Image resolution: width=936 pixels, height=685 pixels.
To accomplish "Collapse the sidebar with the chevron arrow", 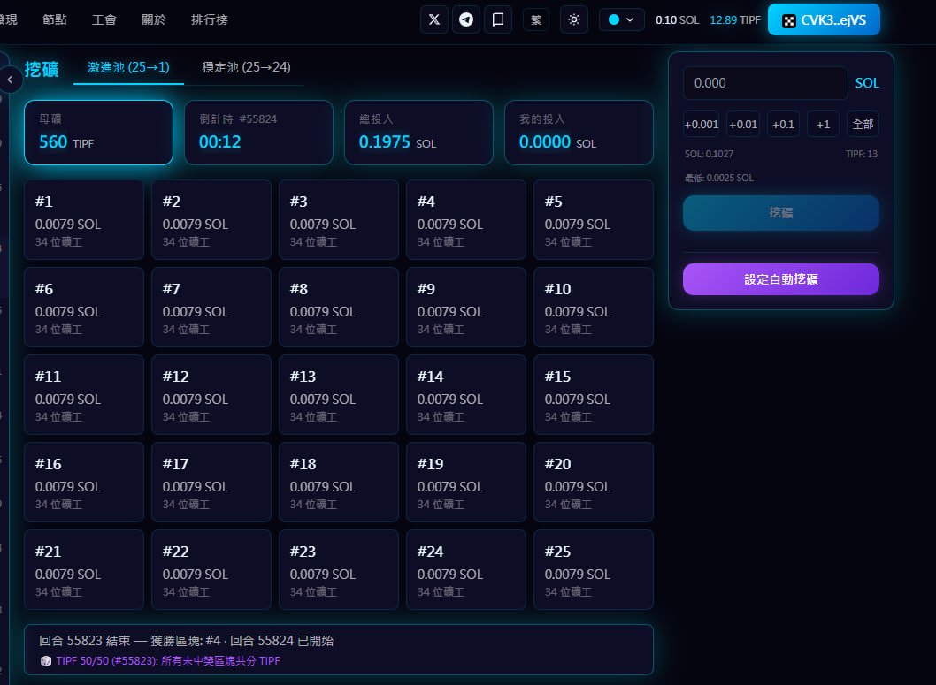I will [x=10, y=80].
